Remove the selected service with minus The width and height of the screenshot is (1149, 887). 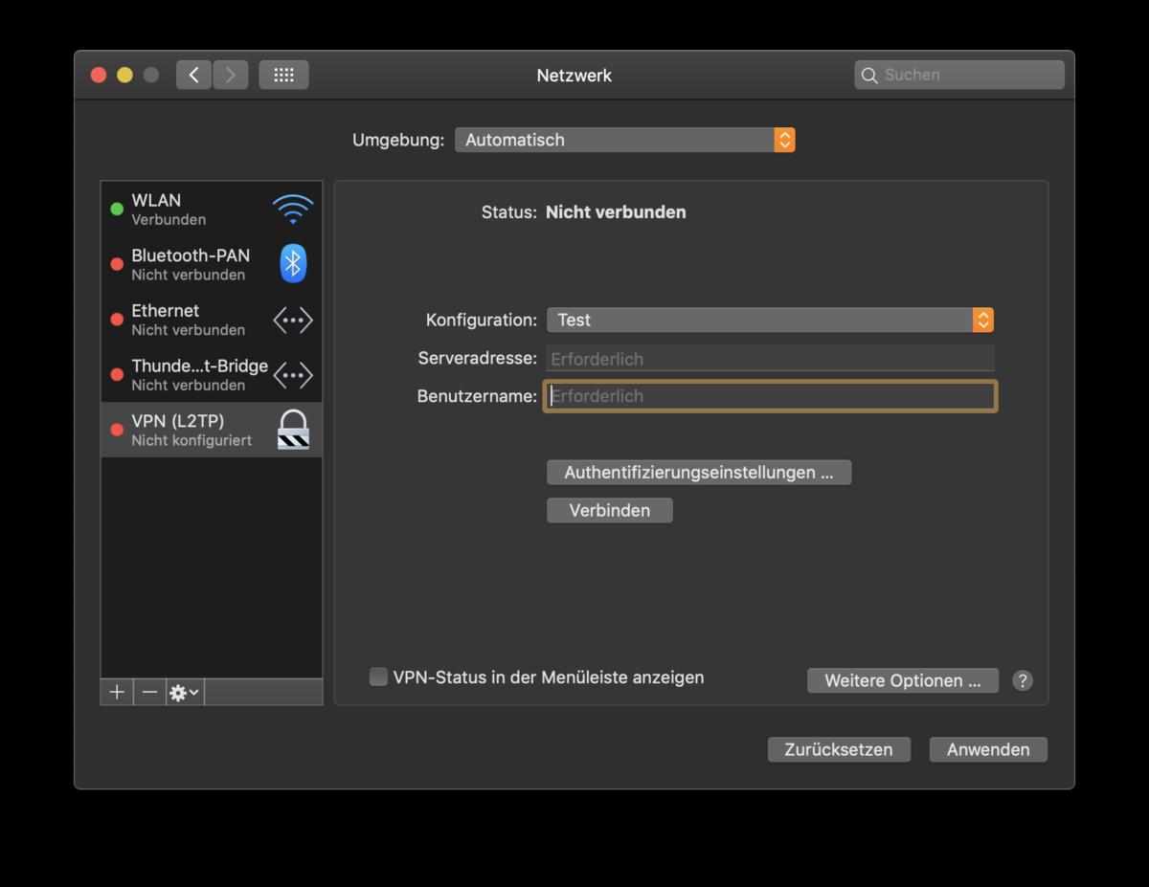pyautogui.click(x=149, y=692)
